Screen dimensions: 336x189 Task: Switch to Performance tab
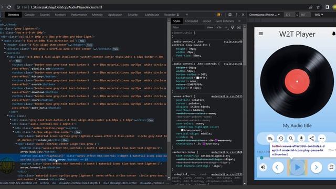tap(79, 15)
